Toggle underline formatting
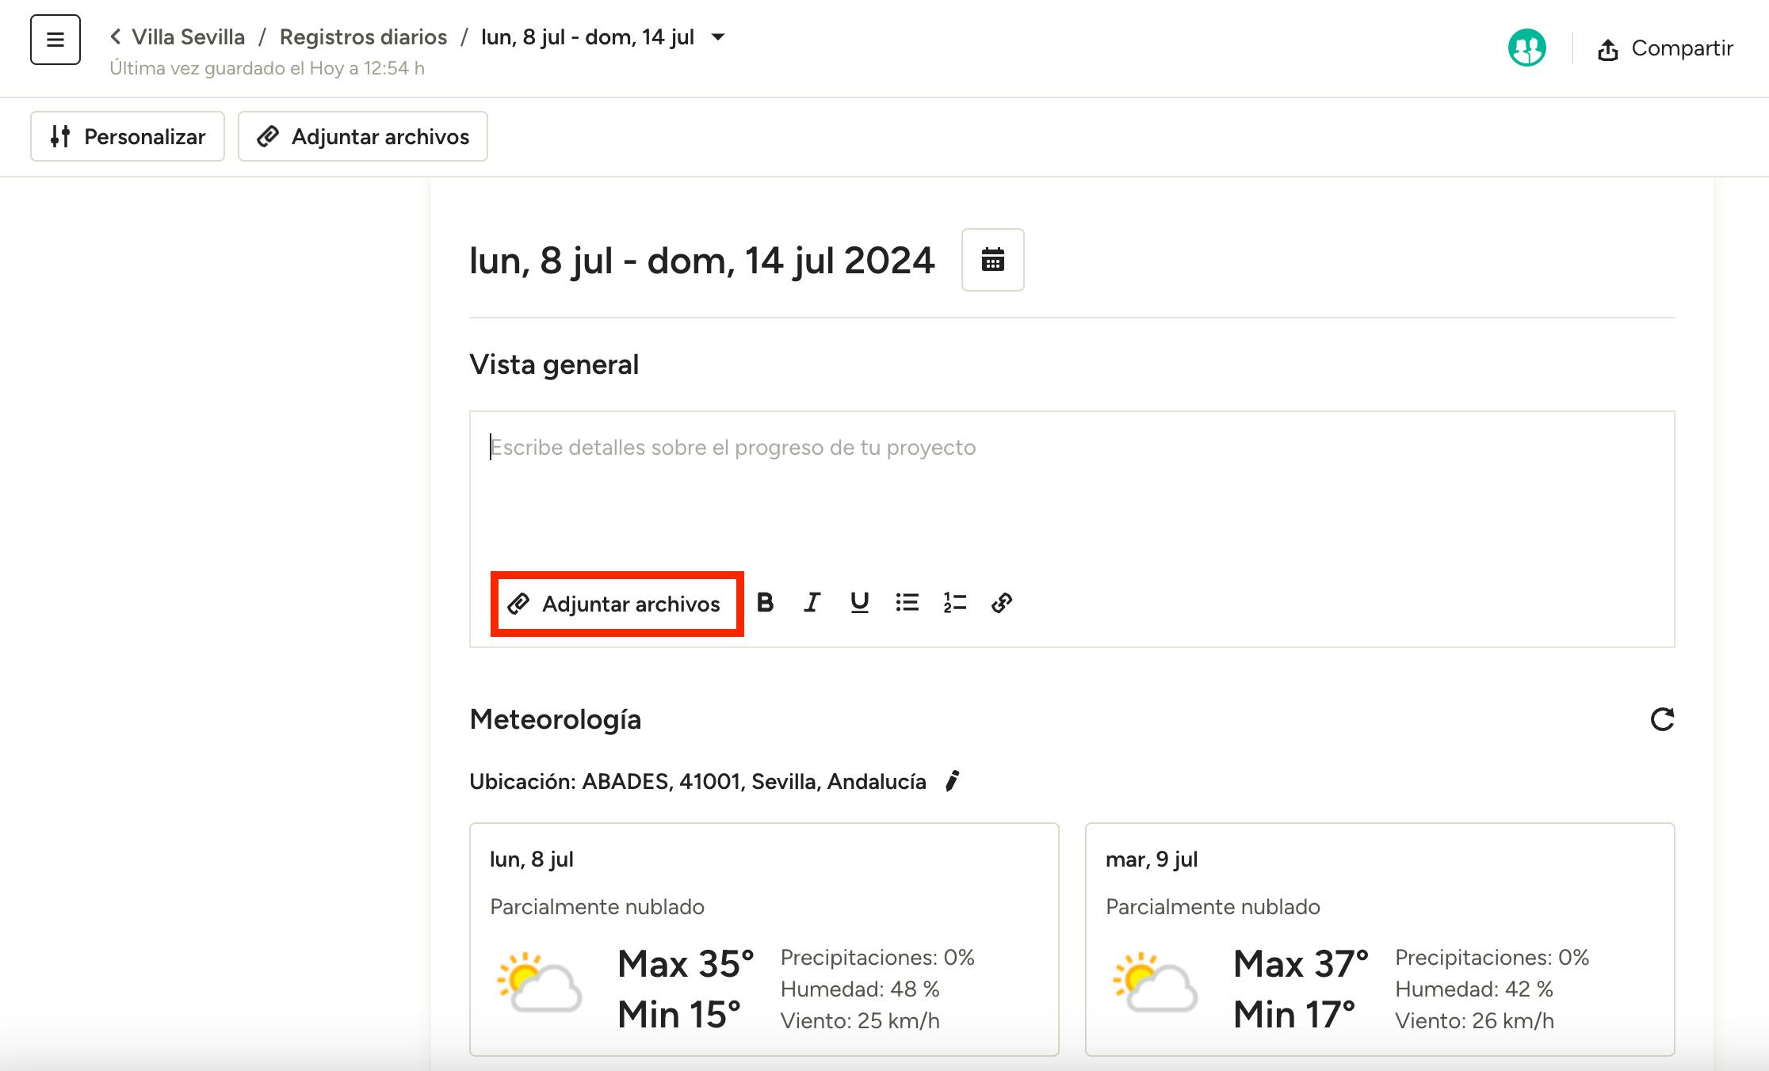Screen dimensions: 1769x1071 coord(859,603)
